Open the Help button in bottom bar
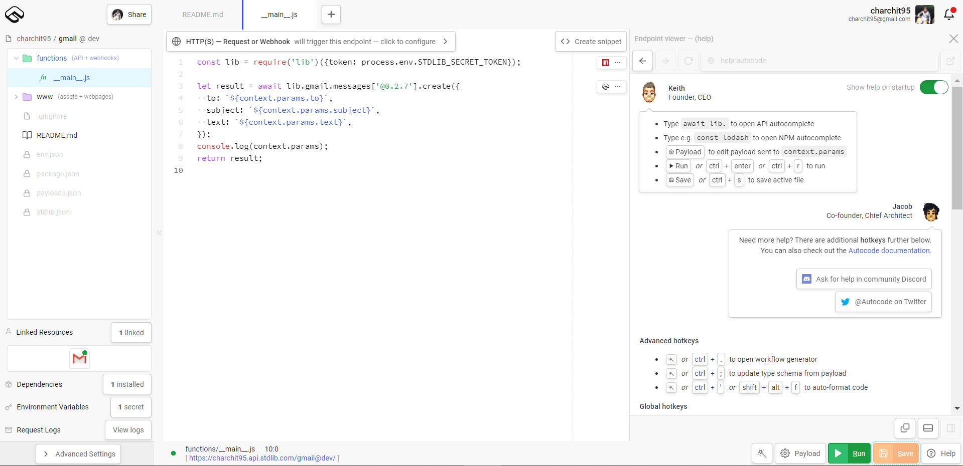Image resolution: width=963 pixels, height=466 pixels. point(941,453)
